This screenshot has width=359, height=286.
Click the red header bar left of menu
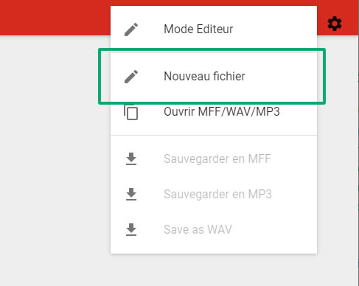pos(55,18)
